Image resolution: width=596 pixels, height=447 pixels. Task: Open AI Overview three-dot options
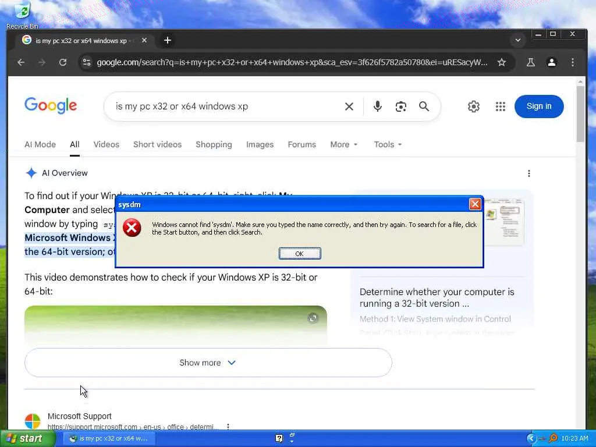point(528,173)
